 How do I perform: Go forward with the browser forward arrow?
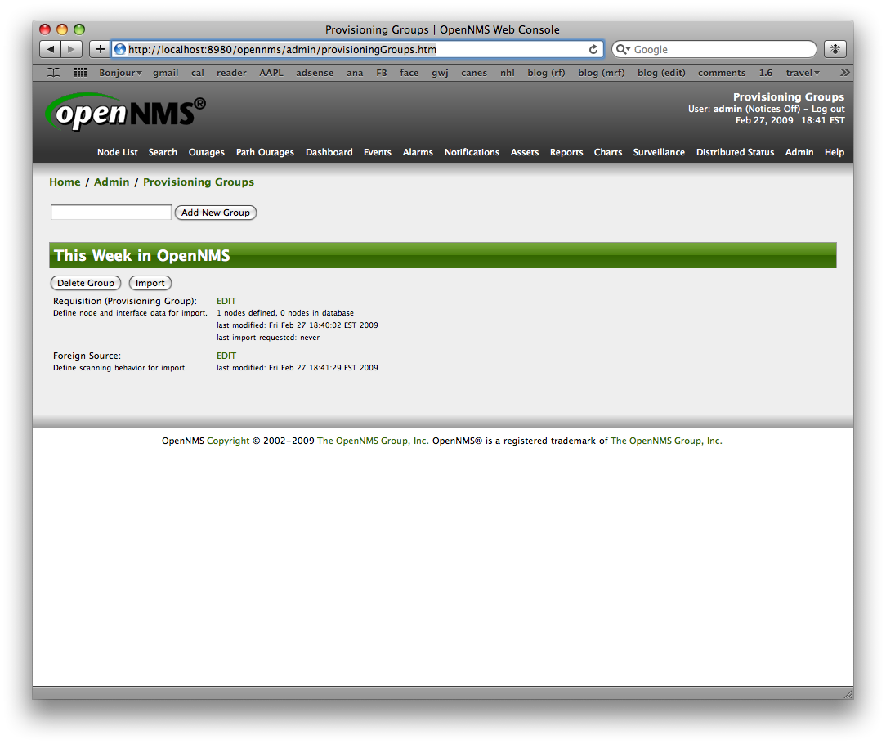71,49
